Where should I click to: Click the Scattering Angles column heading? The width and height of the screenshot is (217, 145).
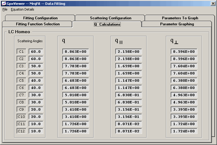click(30, 41)
